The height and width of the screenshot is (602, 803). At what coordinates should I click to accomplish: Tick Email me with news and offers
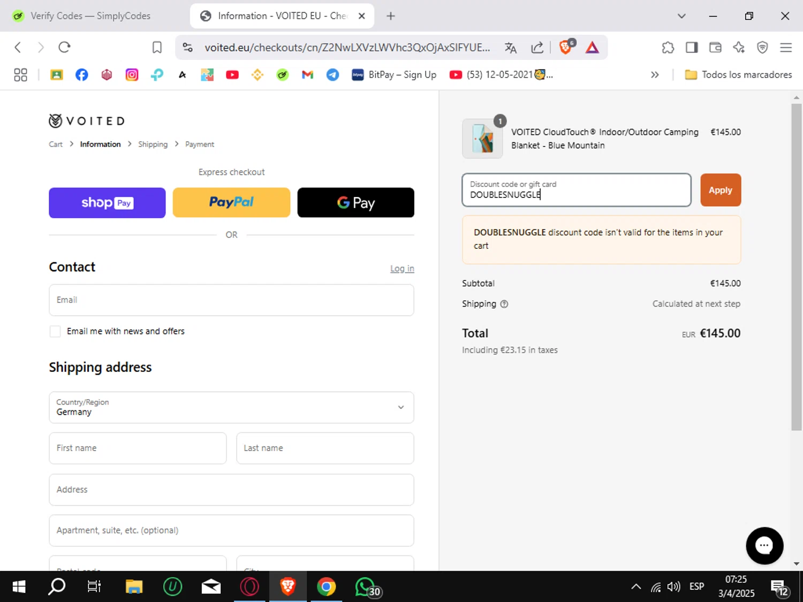pos(55,332)
